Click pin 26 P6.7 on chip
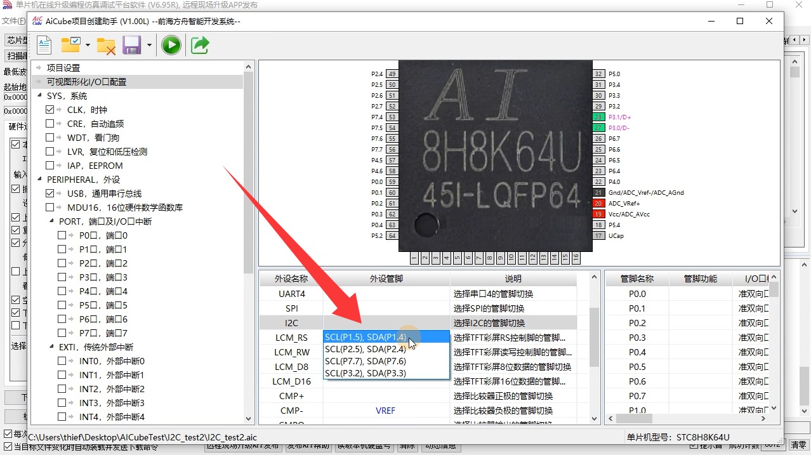This screenshot has height=455, width=811. tap(598, 138)
